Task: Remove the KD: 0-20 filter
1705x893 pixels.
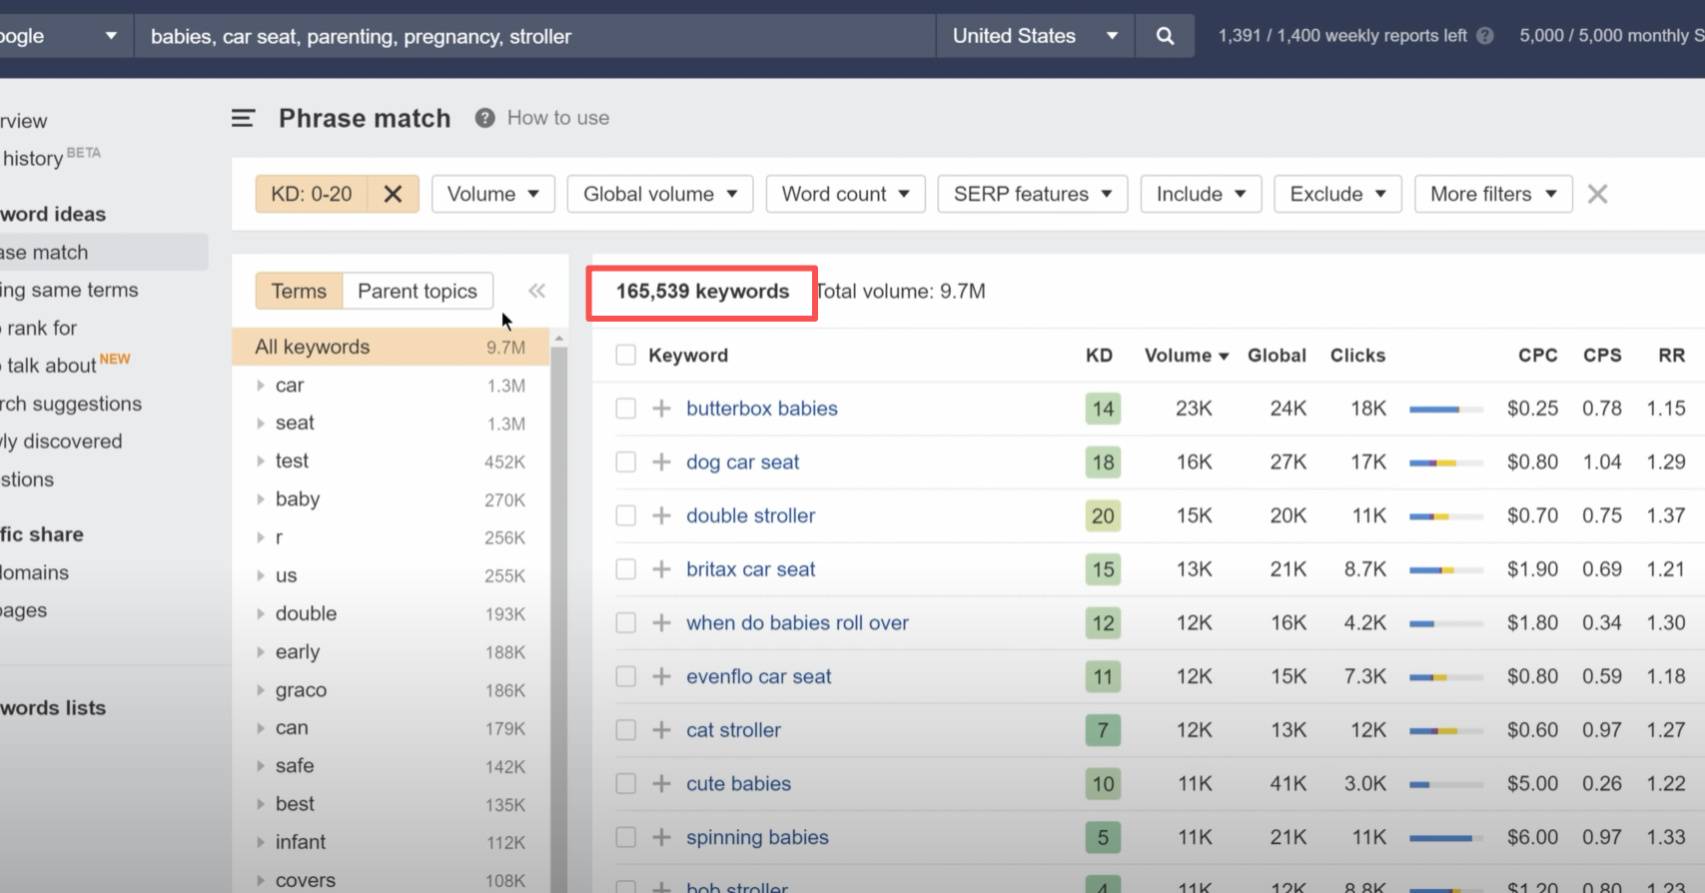Action: [x=393, y=194]
